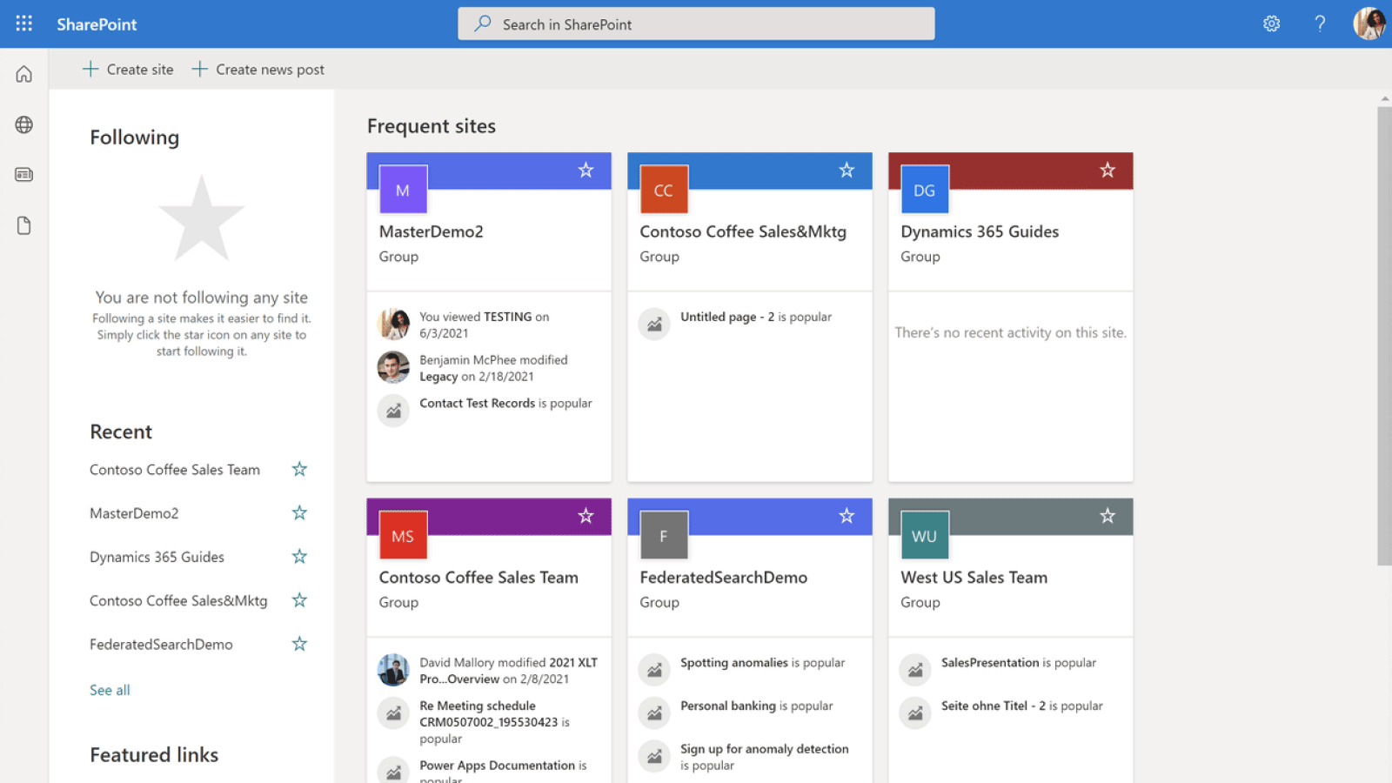Click Benjamin McPhee's avatar
The image size is (1392, 783).
(x=393, y=367)
